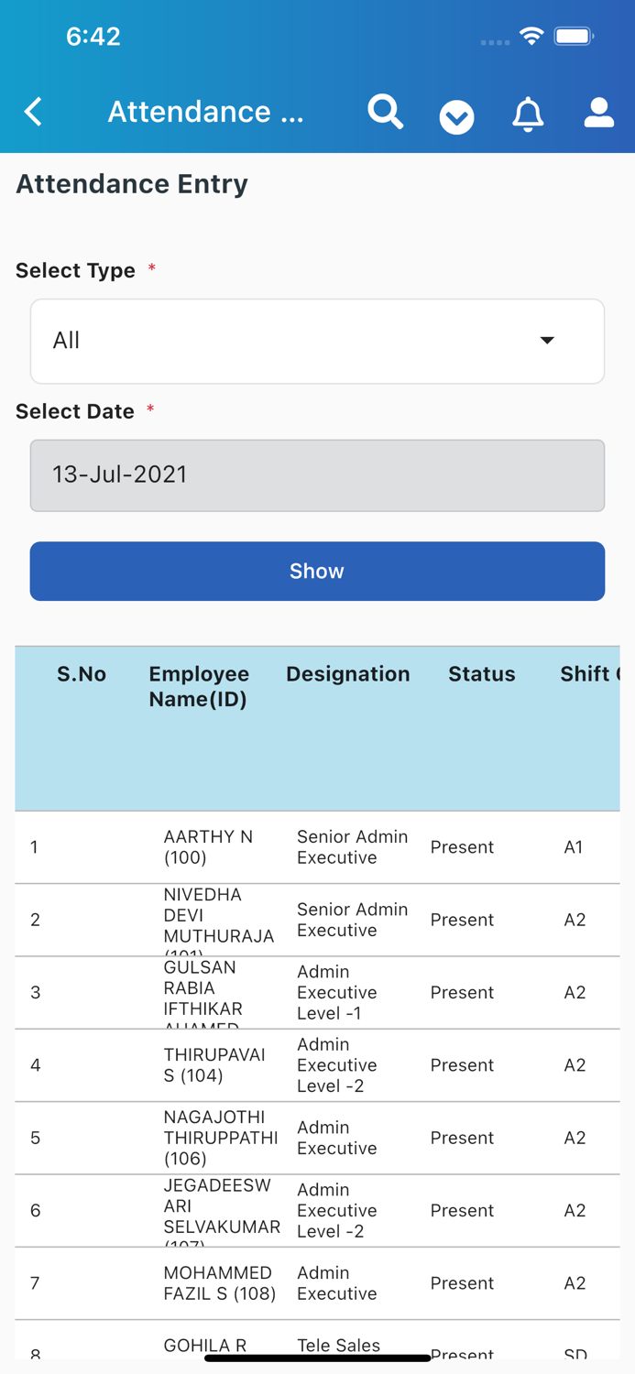
Task: Tap the Attendance title in the navbar
Action: click(206, 111)
